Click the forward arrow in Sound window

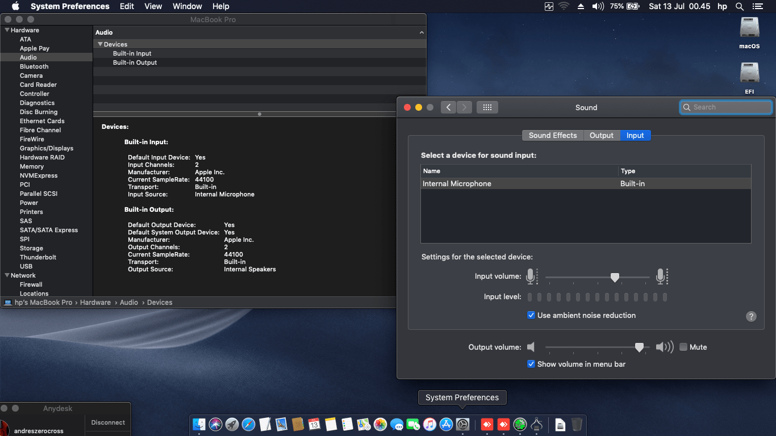464,107
